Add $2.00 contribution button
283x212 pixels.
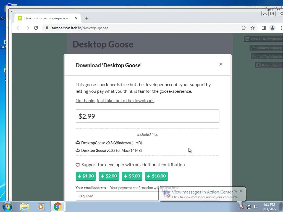109,176
